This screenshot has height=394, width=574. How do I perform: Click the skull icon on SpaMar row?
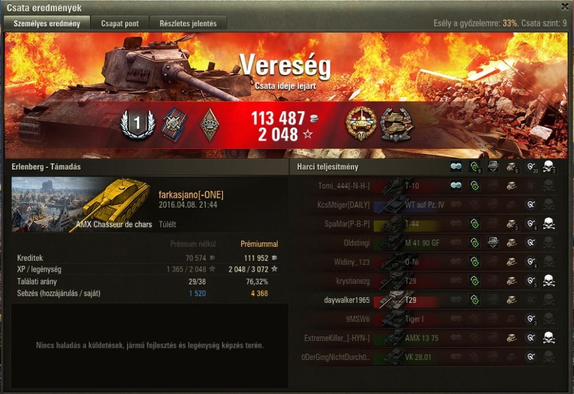(549, 223)
